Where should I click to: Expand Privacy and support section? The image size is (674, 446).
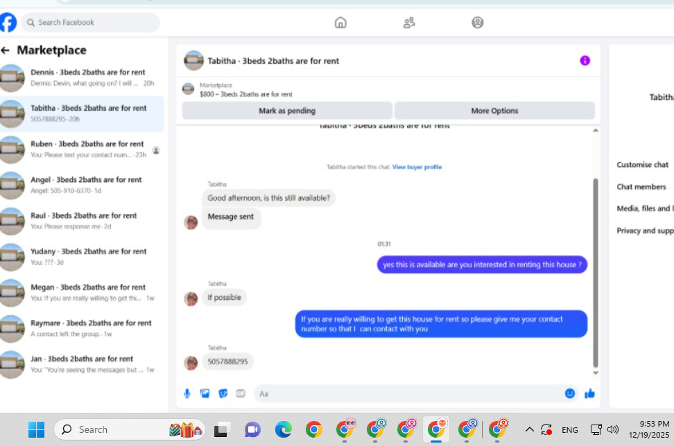pyautogui.click(x=645, y=231)
